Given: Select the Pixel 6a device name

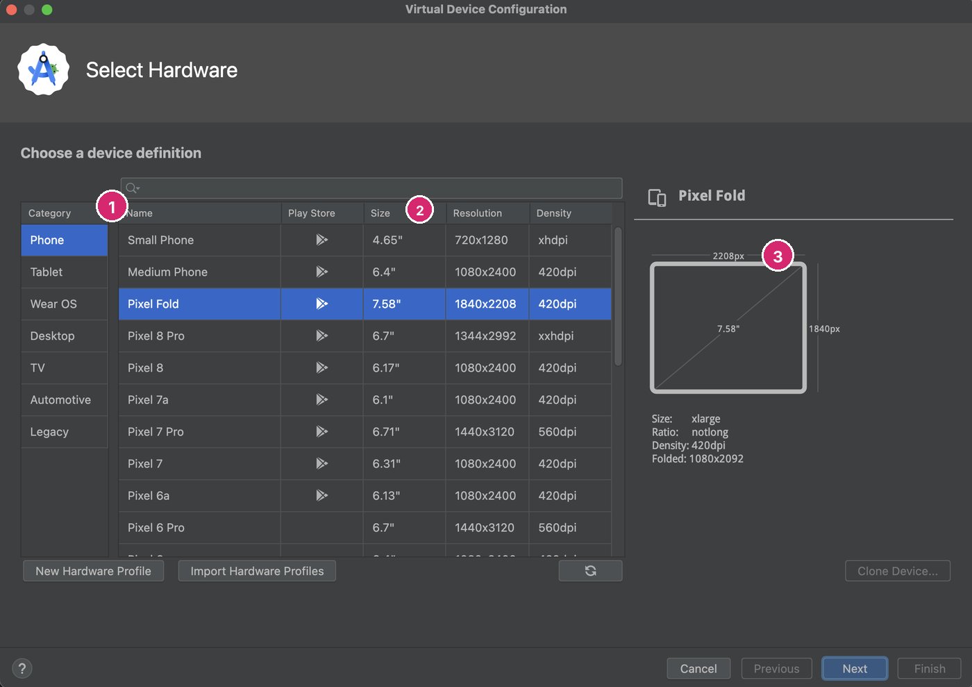Looking at the screenshot, I should coord(149,496).
